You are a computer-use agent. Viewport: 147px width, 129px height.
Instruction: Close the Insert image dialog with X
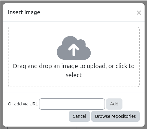click(x=139, y=13)
